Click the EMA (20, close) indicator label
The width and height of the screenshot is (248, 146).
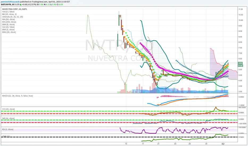coord(9,32)
